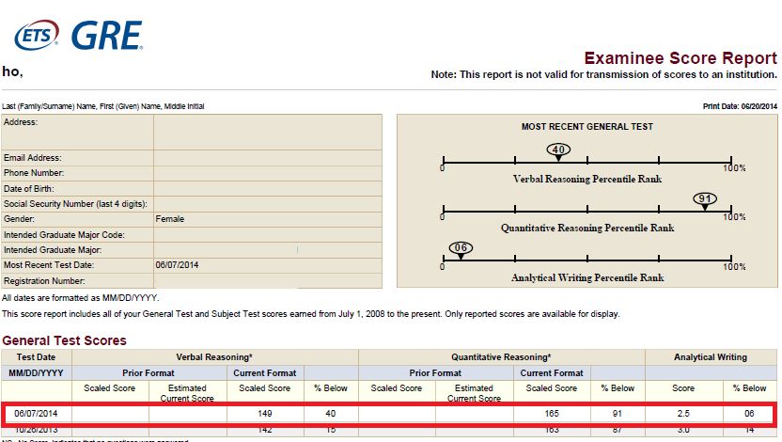Select 06/07/2014 beside Most Recent Test Date
This screenshot has height=442, width=782.
tap(177, 265)
